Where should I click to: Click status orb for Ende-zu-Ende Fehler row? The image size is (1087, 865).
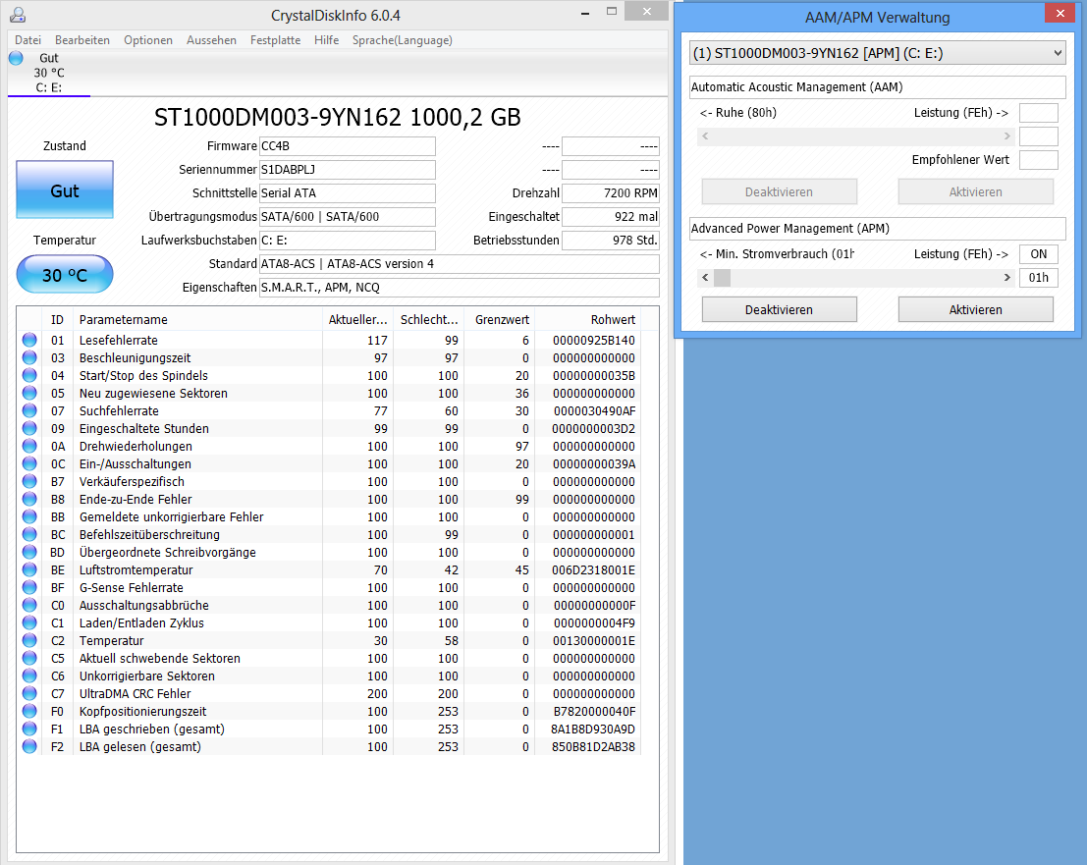(x=29, y=499)
